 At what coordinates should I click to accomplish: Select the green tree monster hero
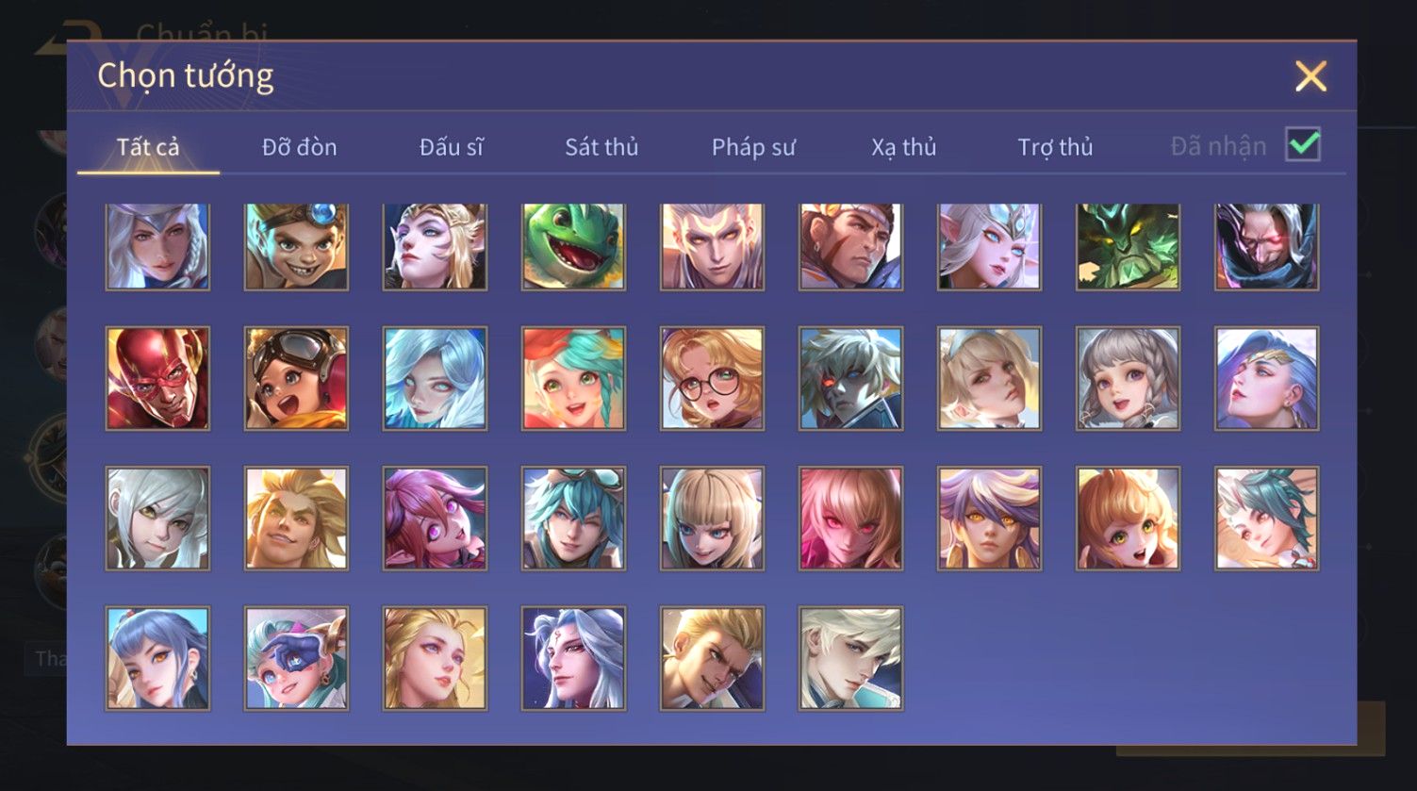(1128, 246)
